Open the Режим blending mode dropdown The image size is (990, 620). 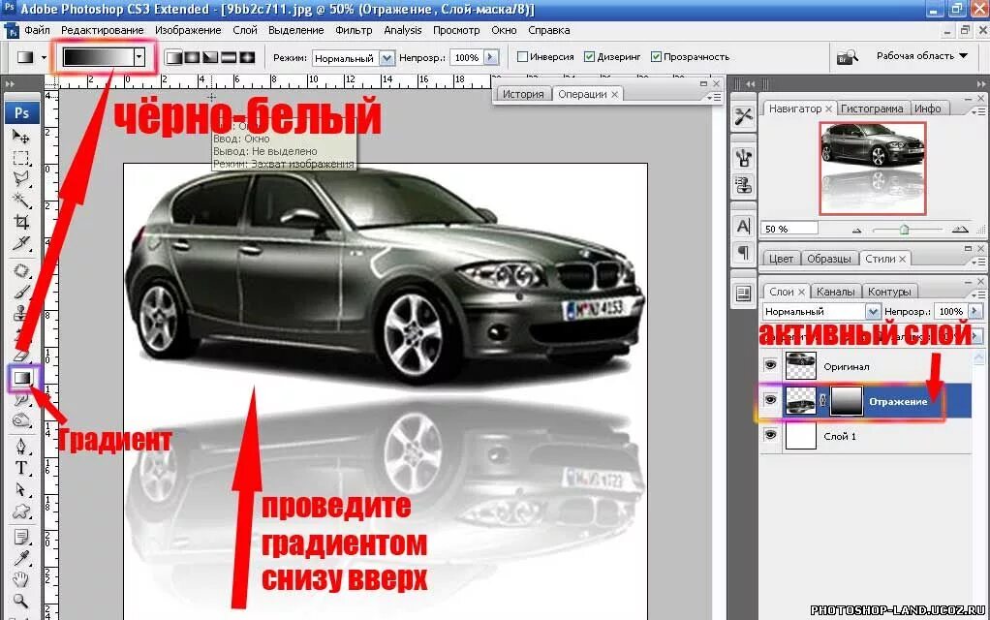[387, 58]
